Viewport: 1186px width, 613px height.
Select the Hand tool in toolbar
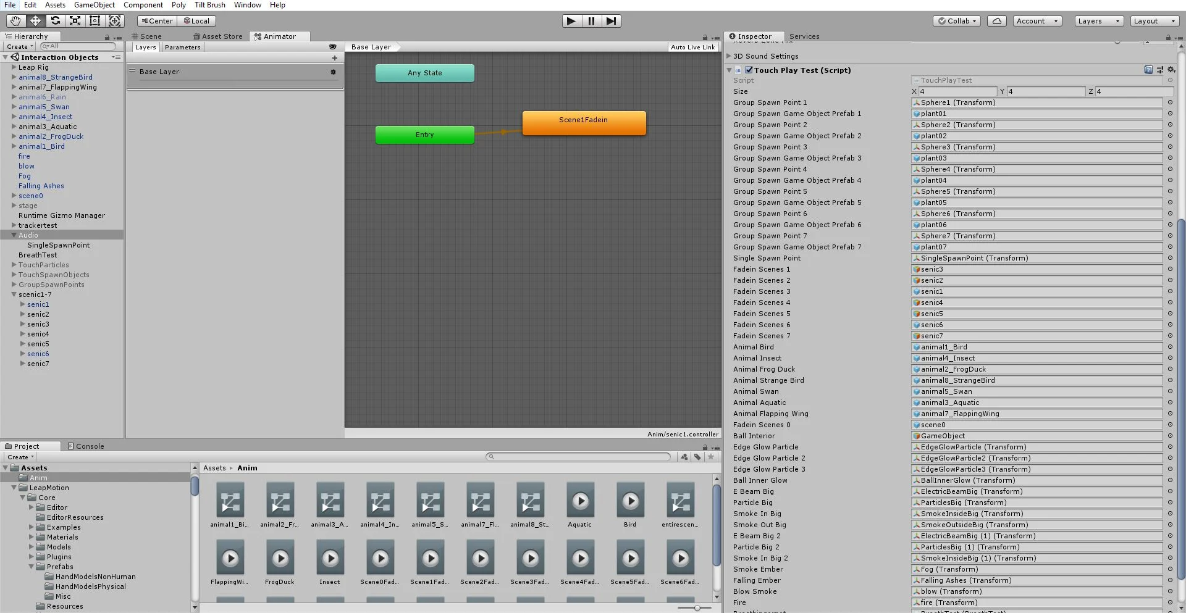click(x=15, y=20)
